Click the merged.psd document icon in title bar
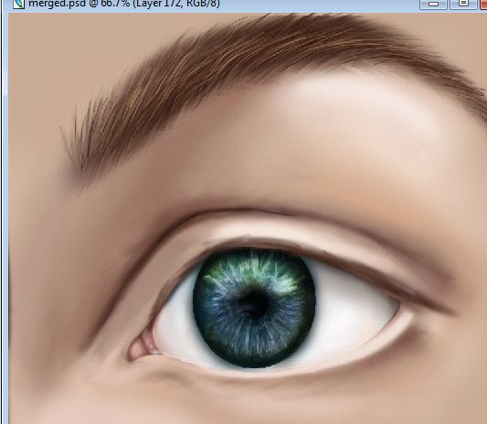The image size is (487, 424). 19,4
